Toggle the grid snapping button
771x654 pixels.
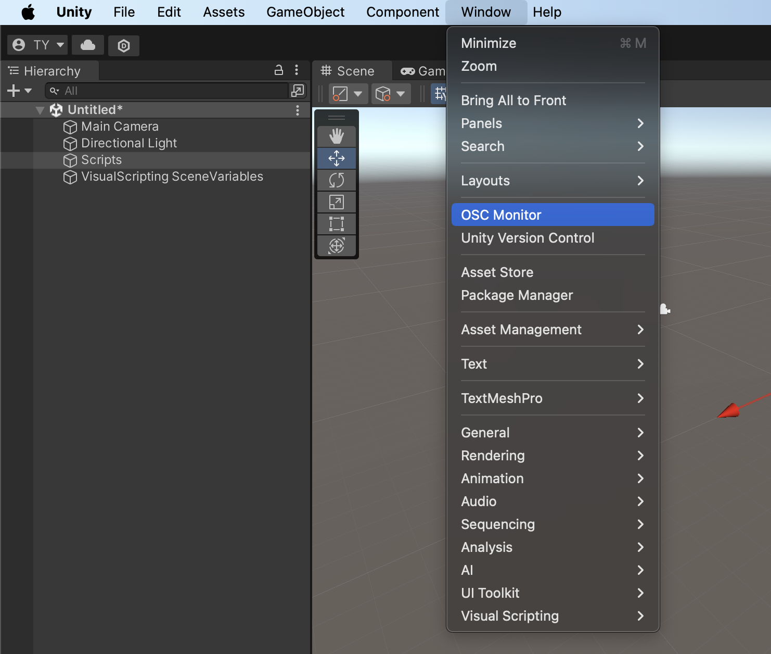pyautogui.click(x=440, y=94)
